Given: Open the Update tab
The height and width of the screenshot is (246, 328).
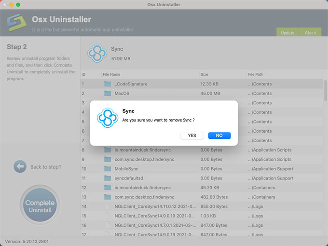Looking at the screenshot, I should (287, 32).
